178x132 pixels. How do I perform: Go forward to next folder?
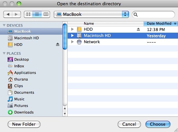pos(16,14)
